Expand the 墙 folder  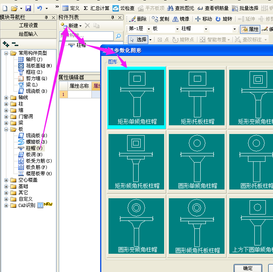[x=6, y=110]
